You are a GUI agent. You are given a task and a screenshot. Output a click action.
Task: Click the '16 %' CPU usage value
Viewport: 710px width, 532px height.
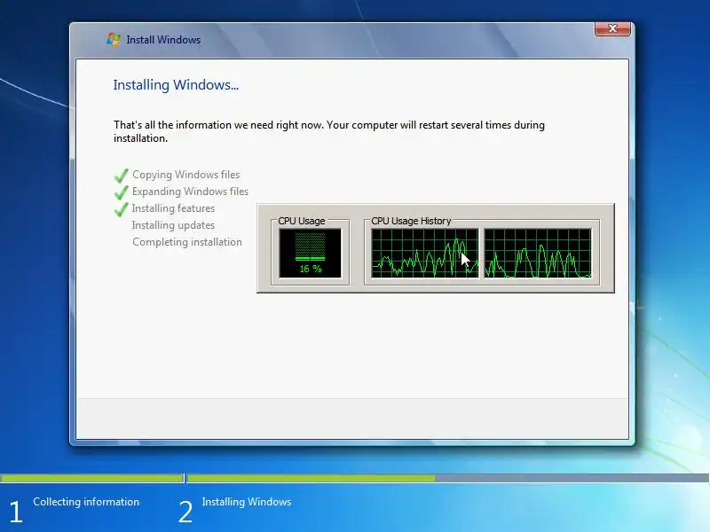[x=310, y=269]
